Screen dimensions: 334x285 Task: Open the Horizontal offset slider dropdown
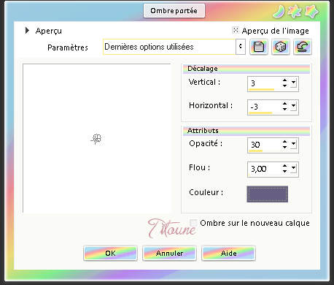[293, 106]
